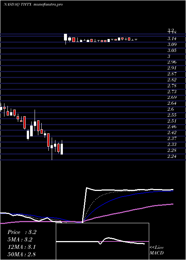
Task: Click the Price : 3.2 readout
Action: 22,232
